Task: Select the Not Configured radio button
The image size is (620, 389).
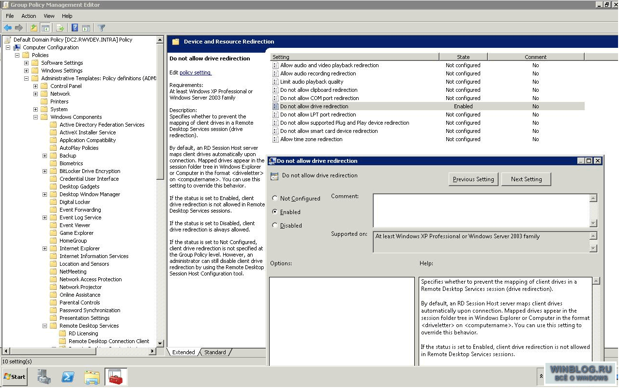Action: coord(275,198)
